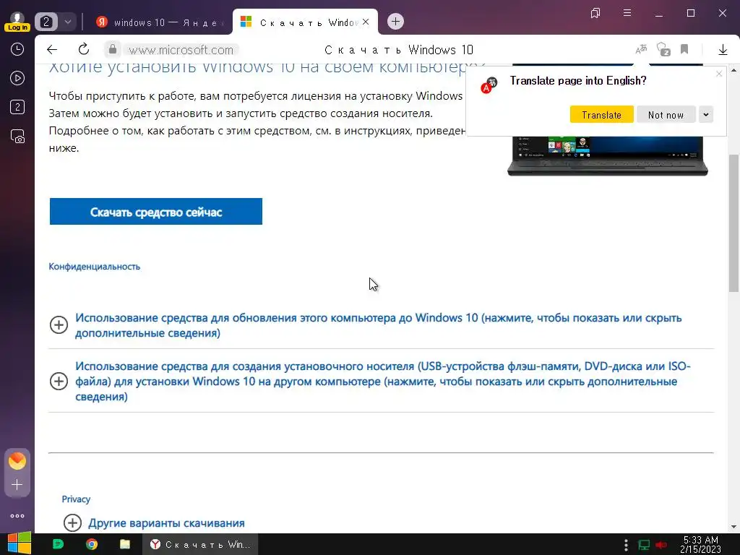Open the Конфиденциальность link

[x=95, y=267]
